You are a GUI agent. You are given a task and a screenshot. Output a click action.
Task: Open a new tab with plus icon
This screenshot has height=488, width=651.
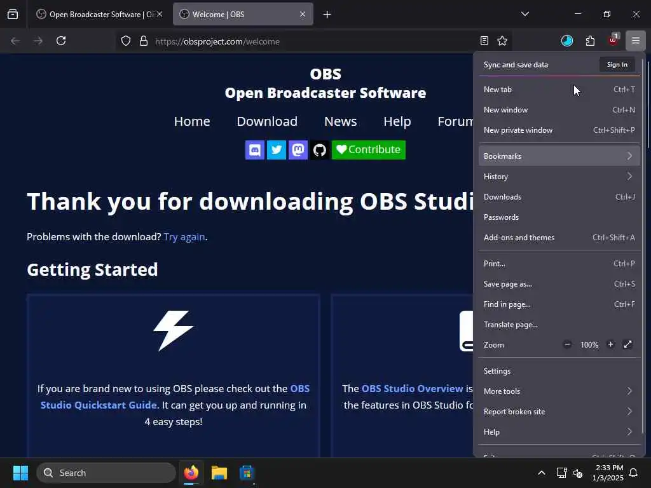click(327, 15)
